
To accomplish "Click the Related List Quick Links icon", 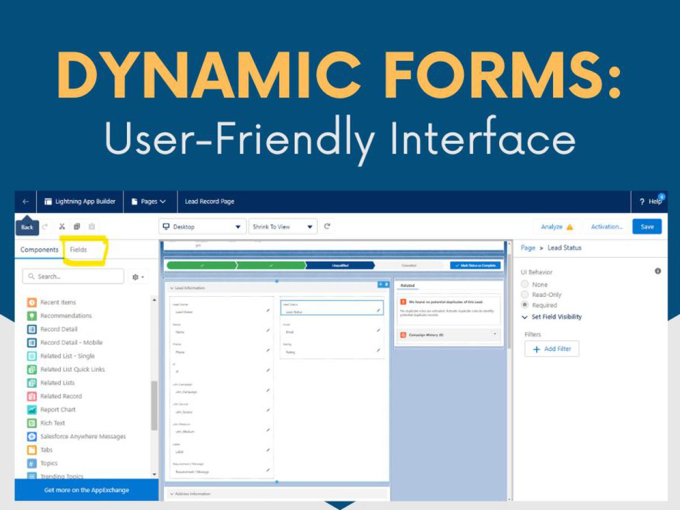I will (x=32, y=369).
